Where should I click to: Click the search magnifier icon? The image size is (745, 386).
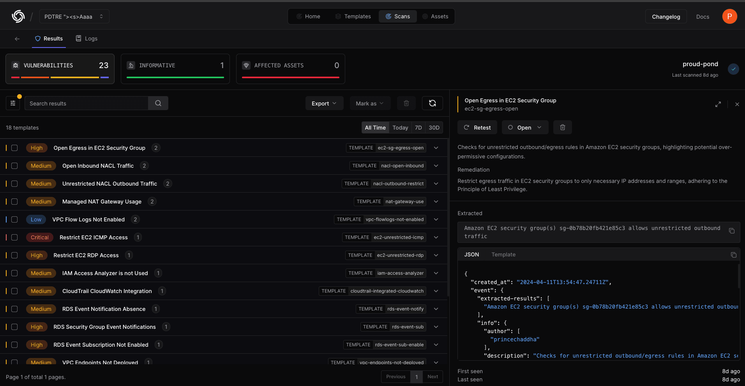click(158, 104)
